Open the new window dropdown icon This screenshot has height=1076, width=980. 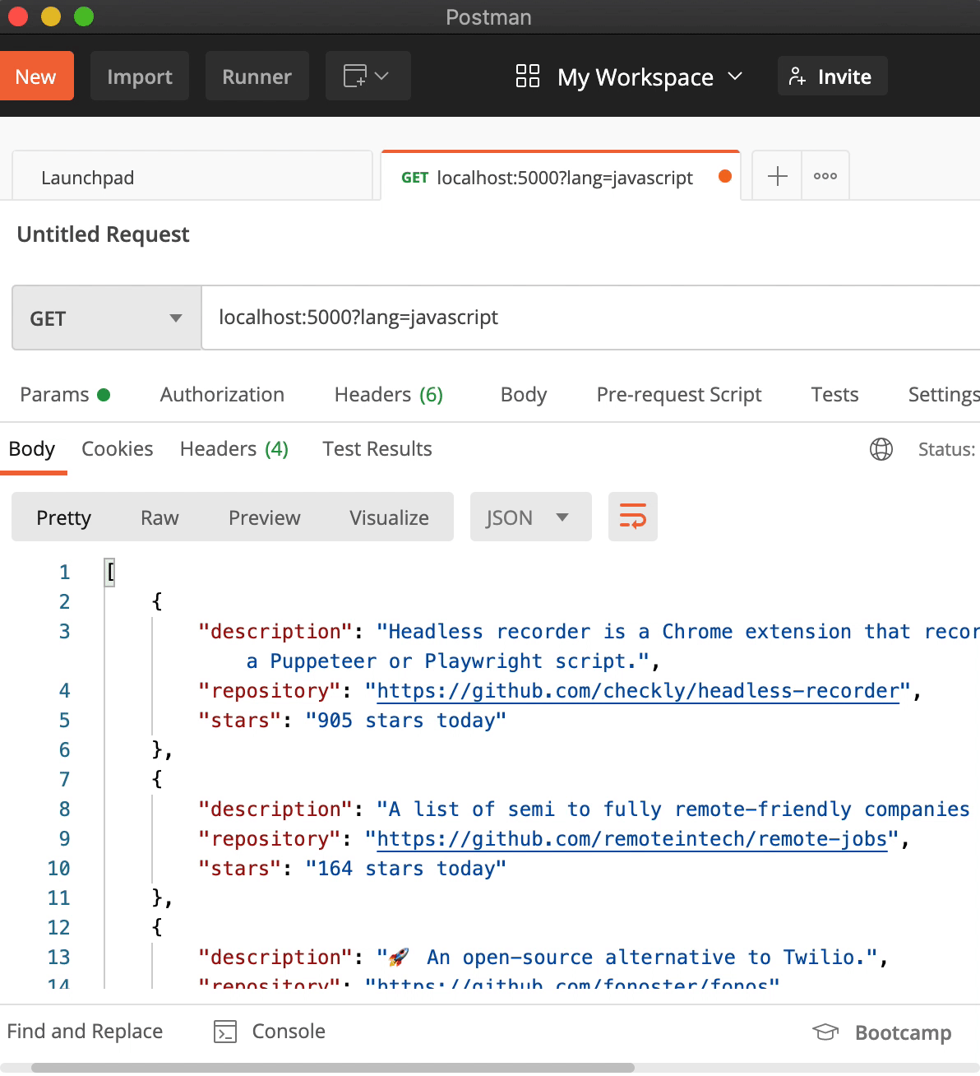click(x=367, y=76)
